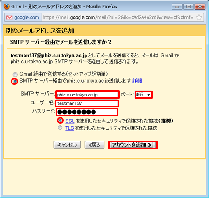Choose the SSL secured connection radio button
The image size is (209, 198).
click(x=60, y=121)
